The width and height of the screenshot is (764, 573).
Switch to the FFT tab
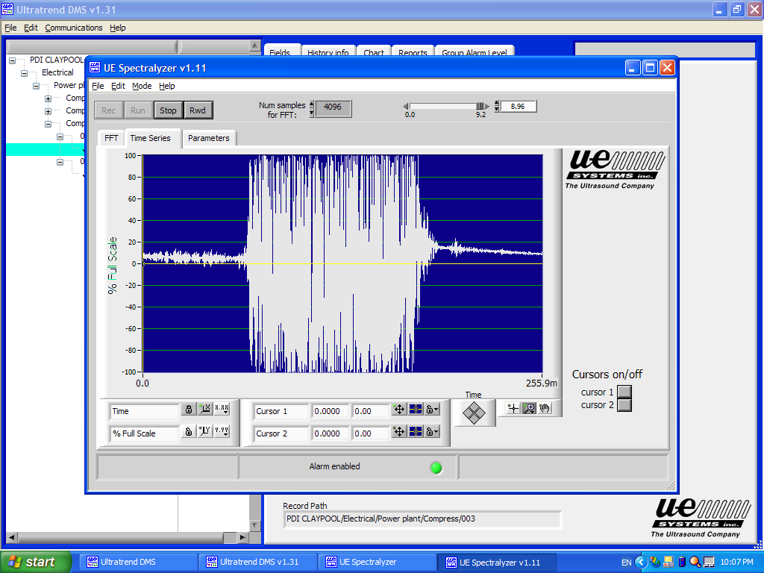[111, 138]
